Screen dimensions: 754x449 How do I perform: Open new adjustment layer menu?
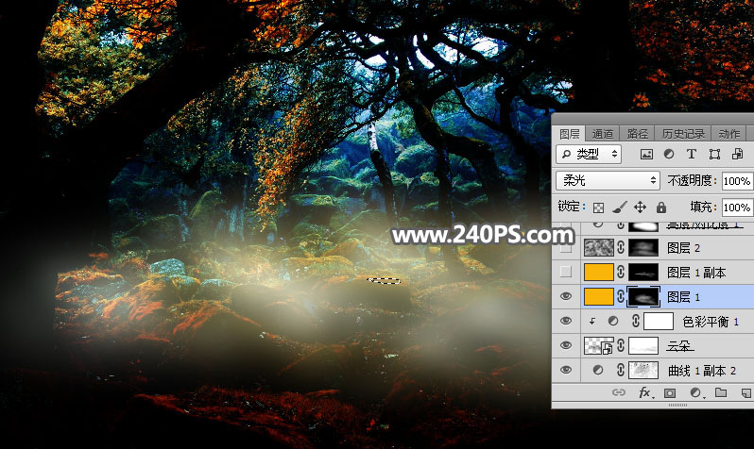click(695, 392)
